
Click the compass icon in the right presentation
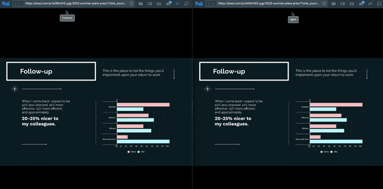coord(208,89)
